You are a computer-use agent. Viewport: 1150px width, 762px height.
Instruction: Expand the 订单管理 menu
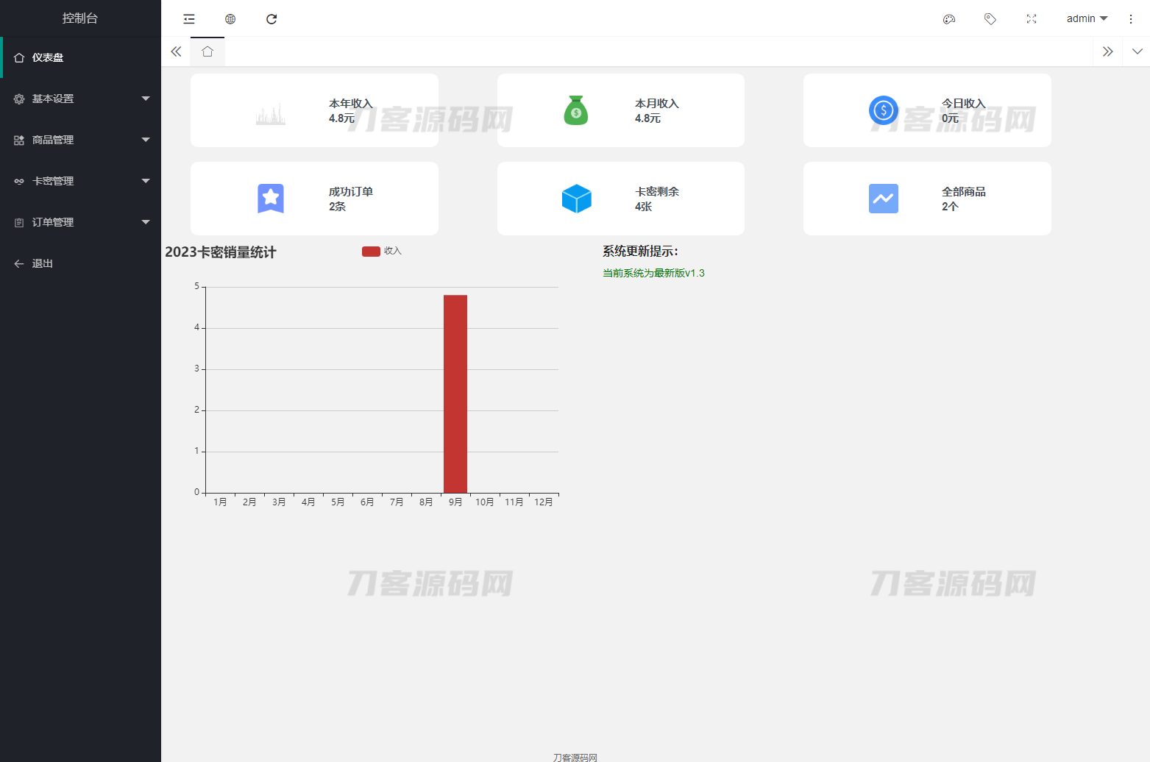pos(80,222)
